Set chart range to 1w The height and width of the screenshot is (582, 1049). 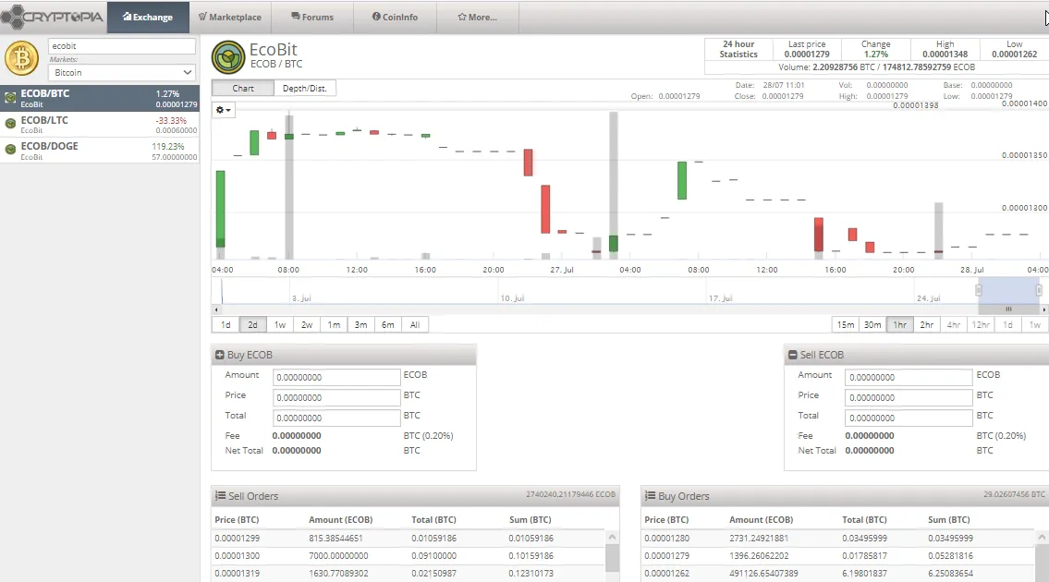point(280,324)
